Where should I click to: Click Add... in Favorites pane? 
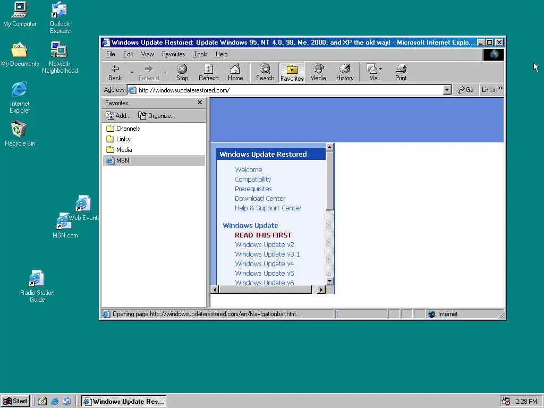pos(118,115)
